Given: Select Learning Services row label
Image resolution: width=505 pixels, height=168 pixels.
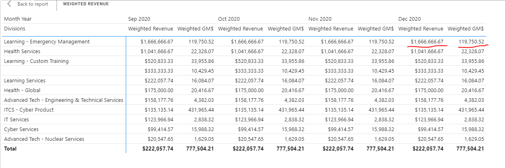Looking at the screenshot, I should tap(25, 81).
